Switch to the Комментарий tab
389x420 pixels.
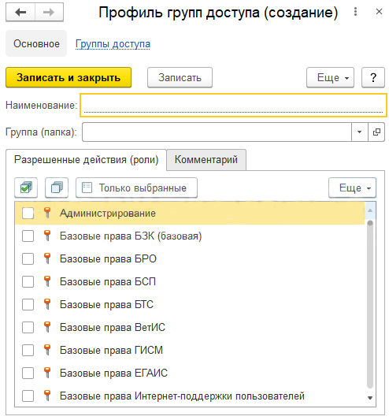tap(206, 160)
